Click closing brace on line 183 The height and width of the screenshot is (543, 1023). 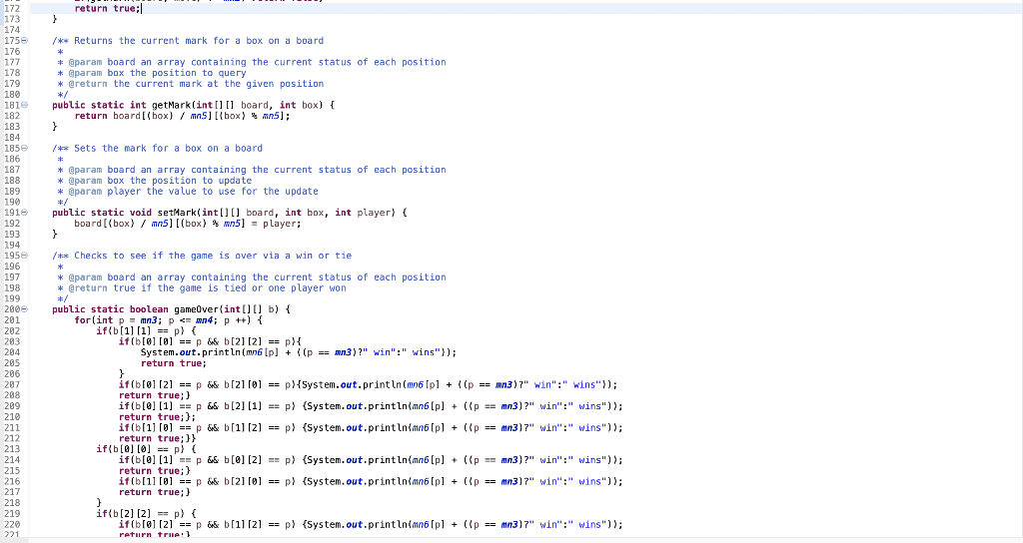[55, 127]
